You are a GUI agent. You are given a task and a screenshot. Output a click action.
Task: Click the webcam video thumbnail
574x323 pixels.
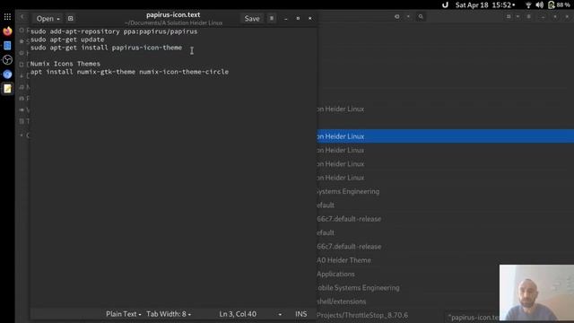(x=536, y=293)
